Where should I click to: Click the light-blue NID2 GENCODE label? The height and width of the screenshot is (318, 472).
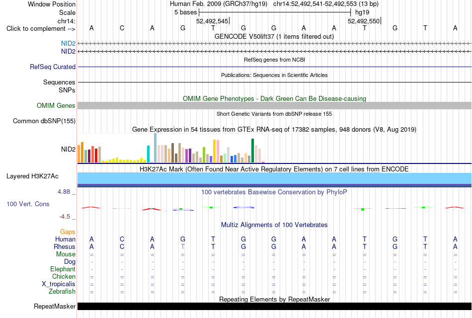69,44
